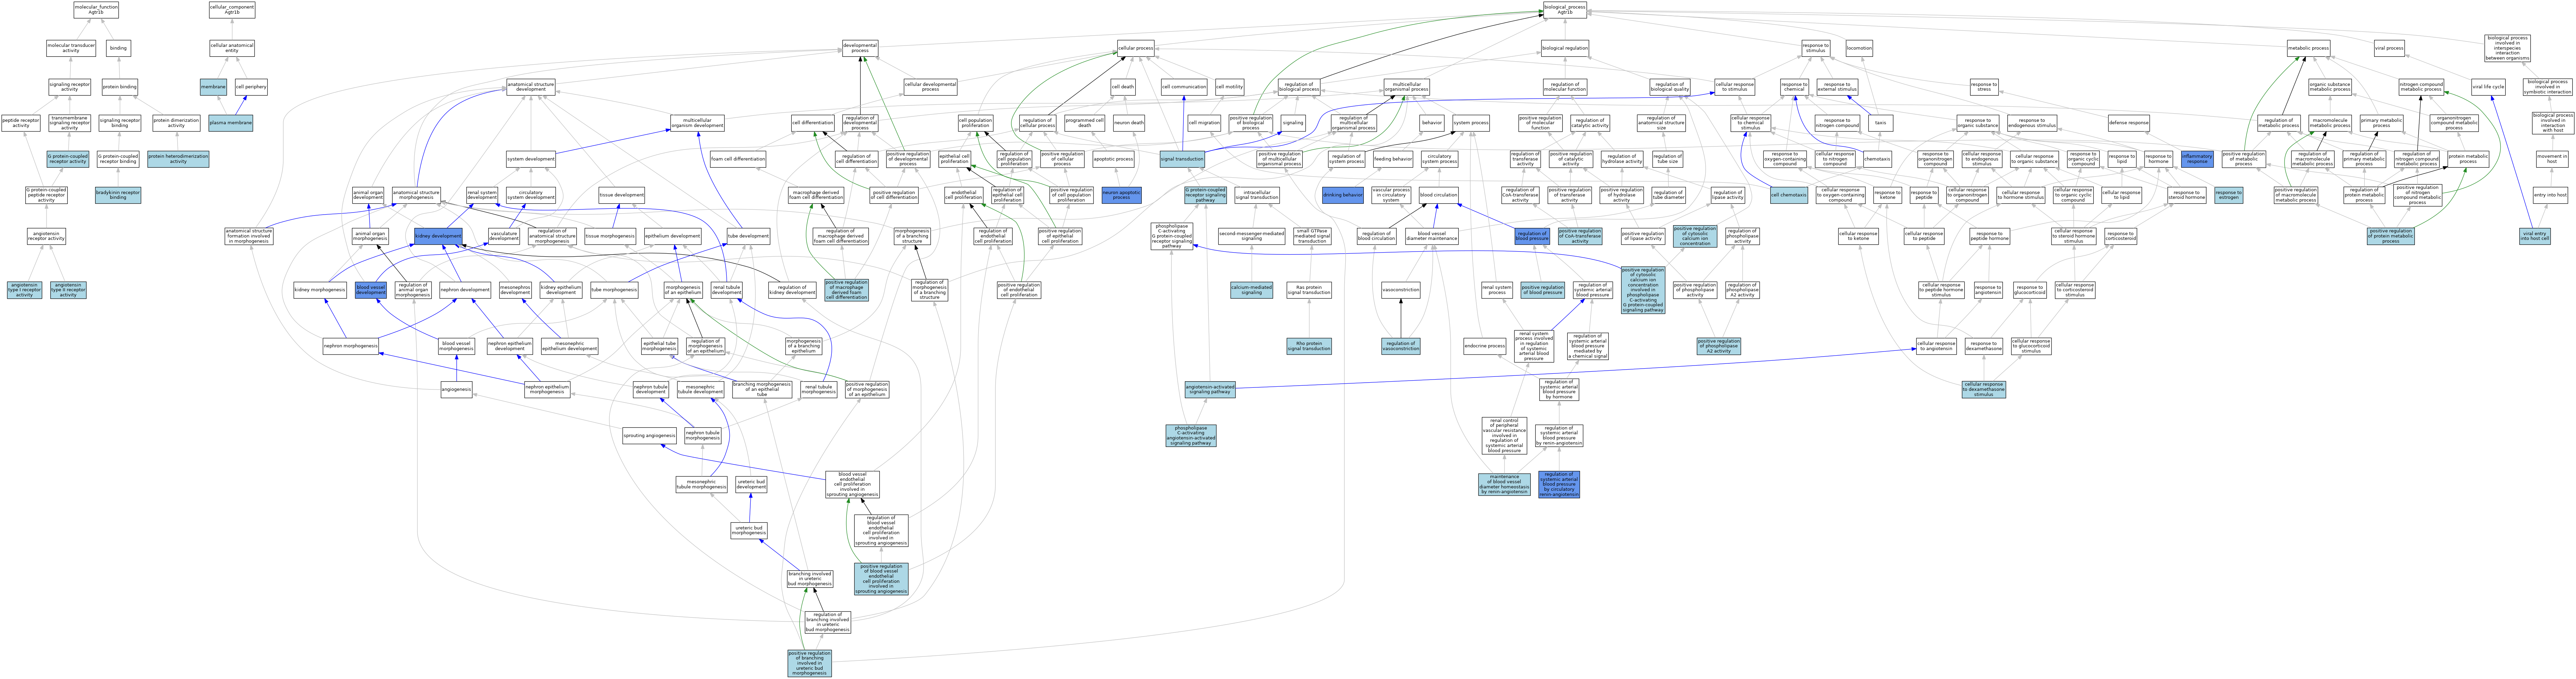The image size is (2576, 679).
Task: Select 'G protein-coupled receptor activity' blue node
Action: pyautogui.click(x=68, y=159)
